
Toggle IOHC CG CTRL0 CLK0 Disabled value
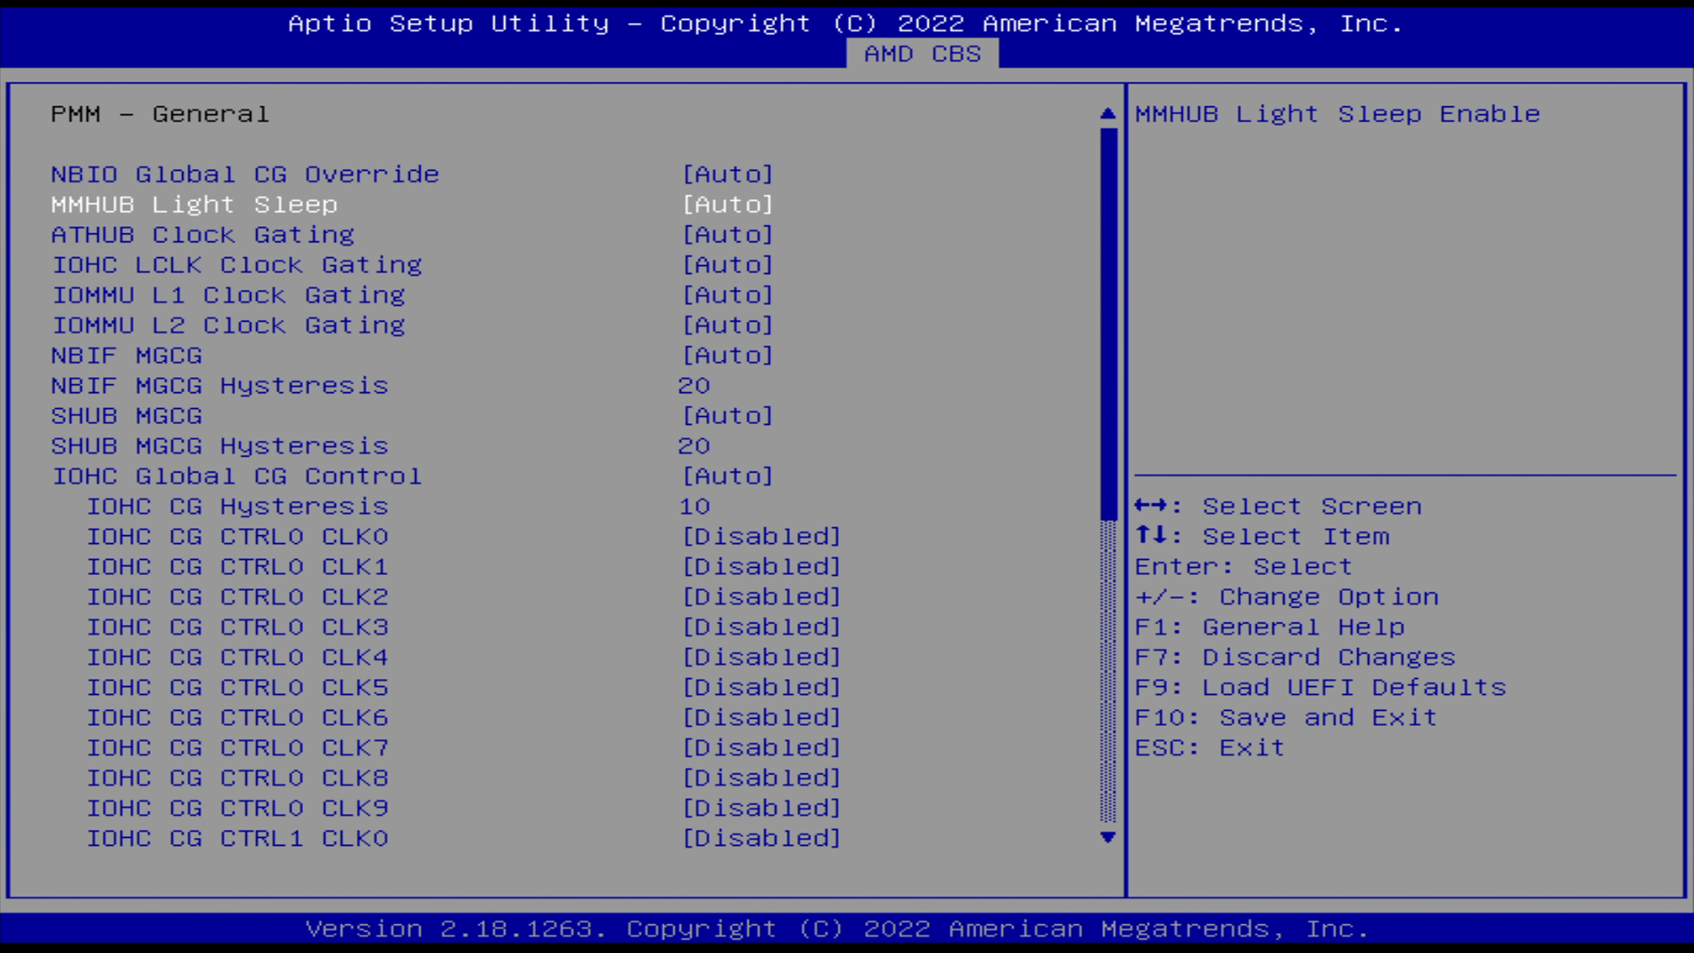[761, 537]
